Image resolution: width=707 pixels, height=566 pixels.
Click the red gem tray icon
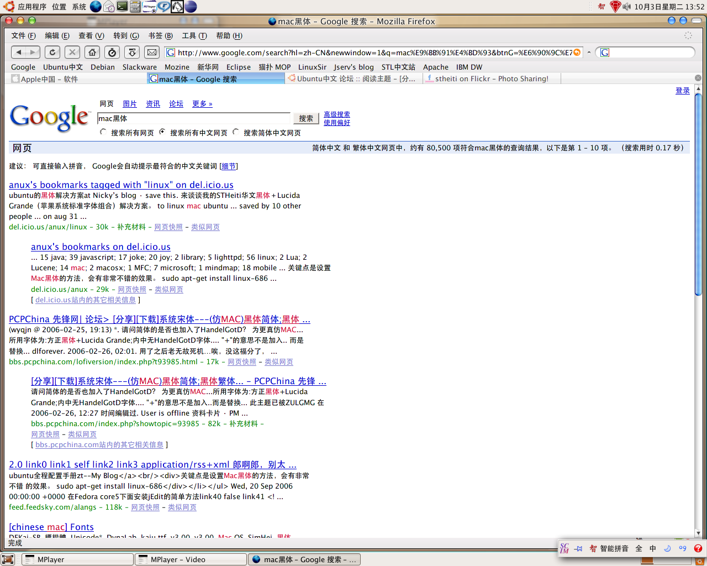(x=615, y=7)
